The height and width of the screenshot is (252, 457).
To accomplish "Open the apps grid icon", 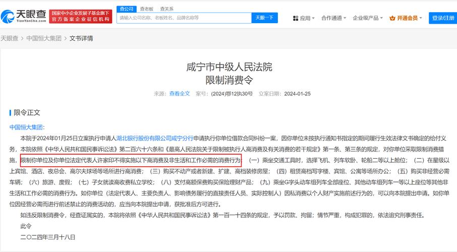I will coord(296,18).
